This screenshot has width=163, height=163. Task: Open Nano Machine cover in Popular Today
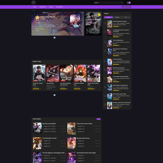(x=53, y=73)
